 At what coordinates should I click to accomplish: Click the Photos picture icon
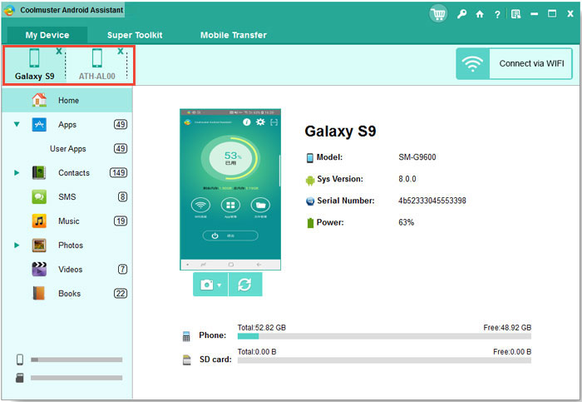click(39, 246)
